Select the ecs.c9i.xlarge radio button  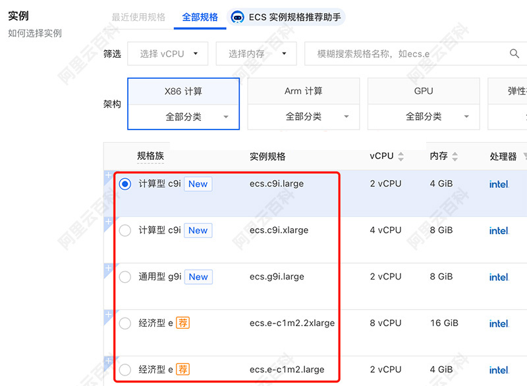coord(125,230)
